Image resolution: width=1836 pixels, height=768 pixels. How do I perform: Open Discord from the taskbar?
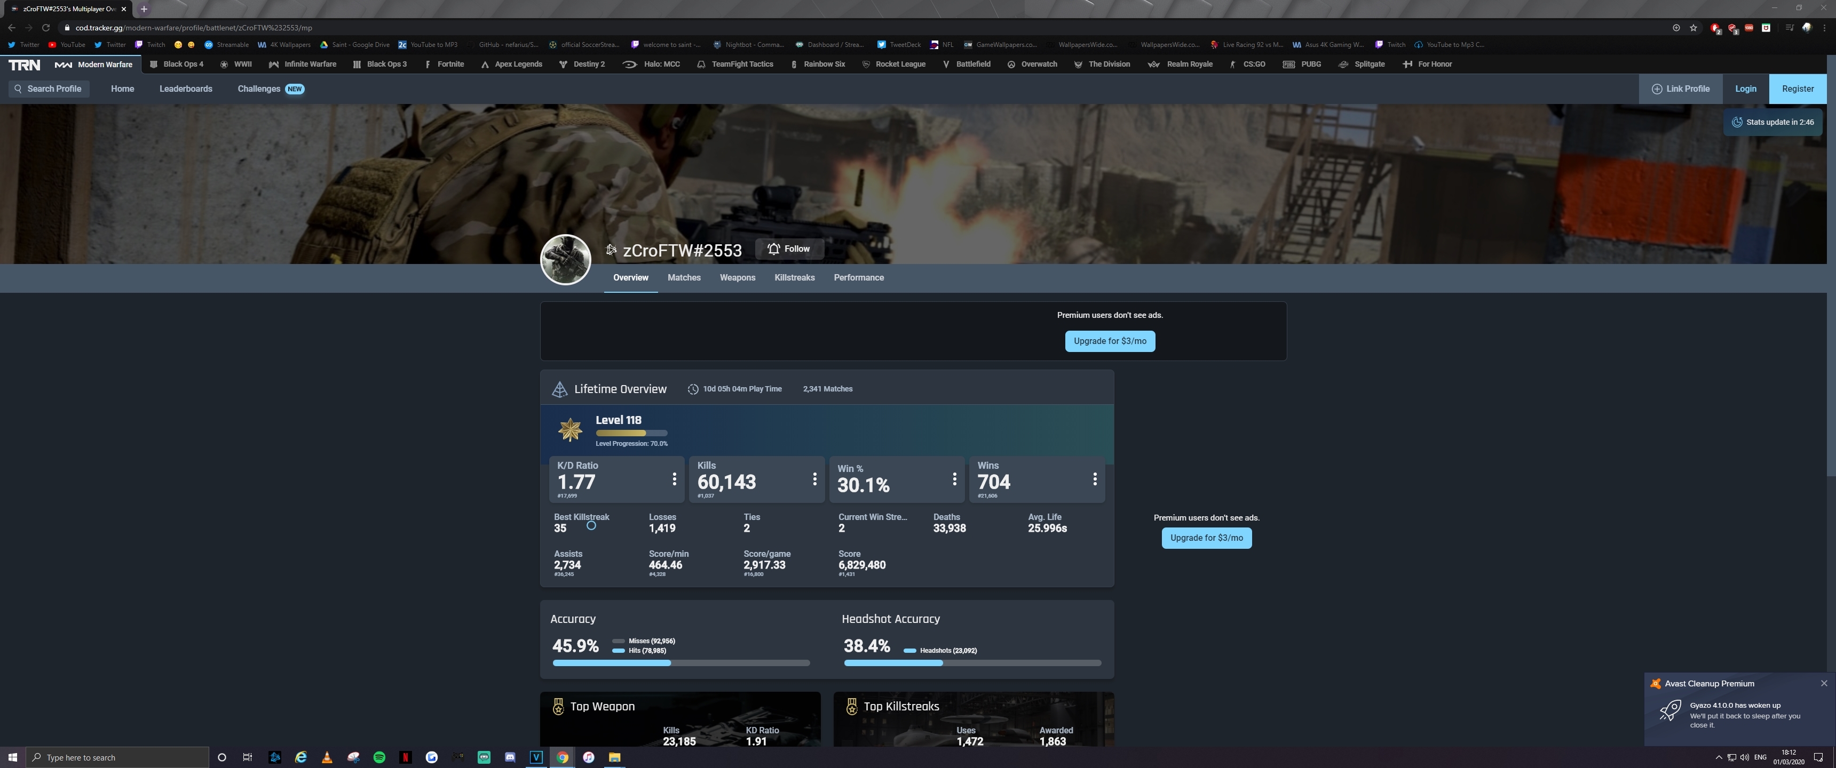click(x=510, y=757)
